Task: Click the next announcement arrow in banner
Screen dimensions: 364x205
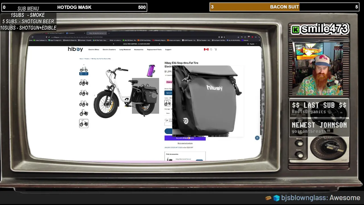Action: [x=159, y=44]
